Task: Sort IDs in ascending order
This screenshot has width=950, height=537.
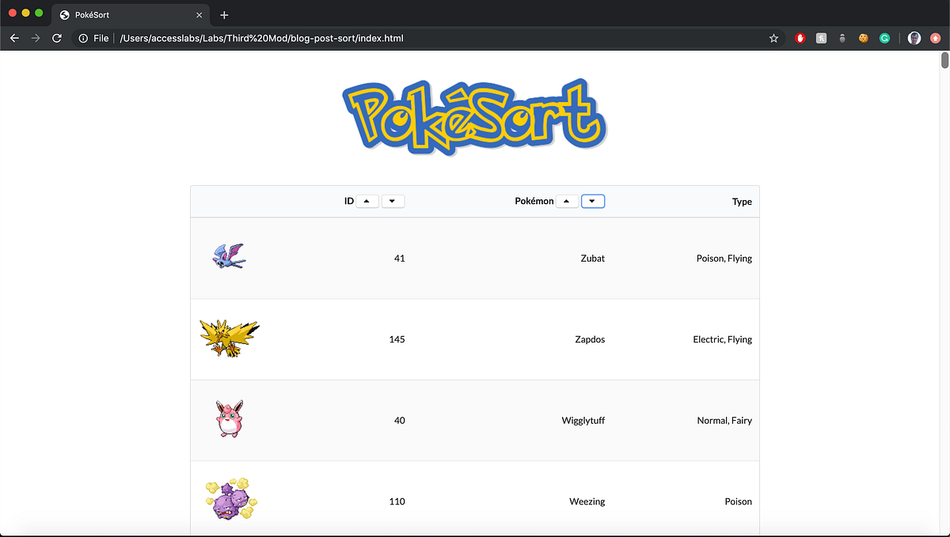Action: pyautogui.click(x=367, y=201)
